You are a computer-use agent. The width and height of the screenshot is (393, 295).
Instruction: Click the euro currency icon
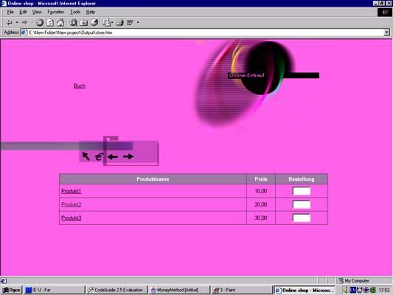(x=99, y=157)
